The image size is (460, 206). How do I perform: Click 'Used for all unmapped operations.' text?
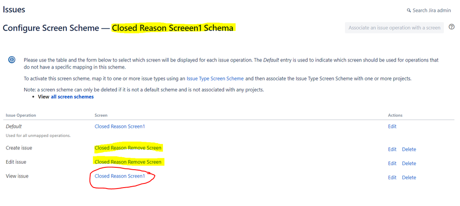[38, 136]
